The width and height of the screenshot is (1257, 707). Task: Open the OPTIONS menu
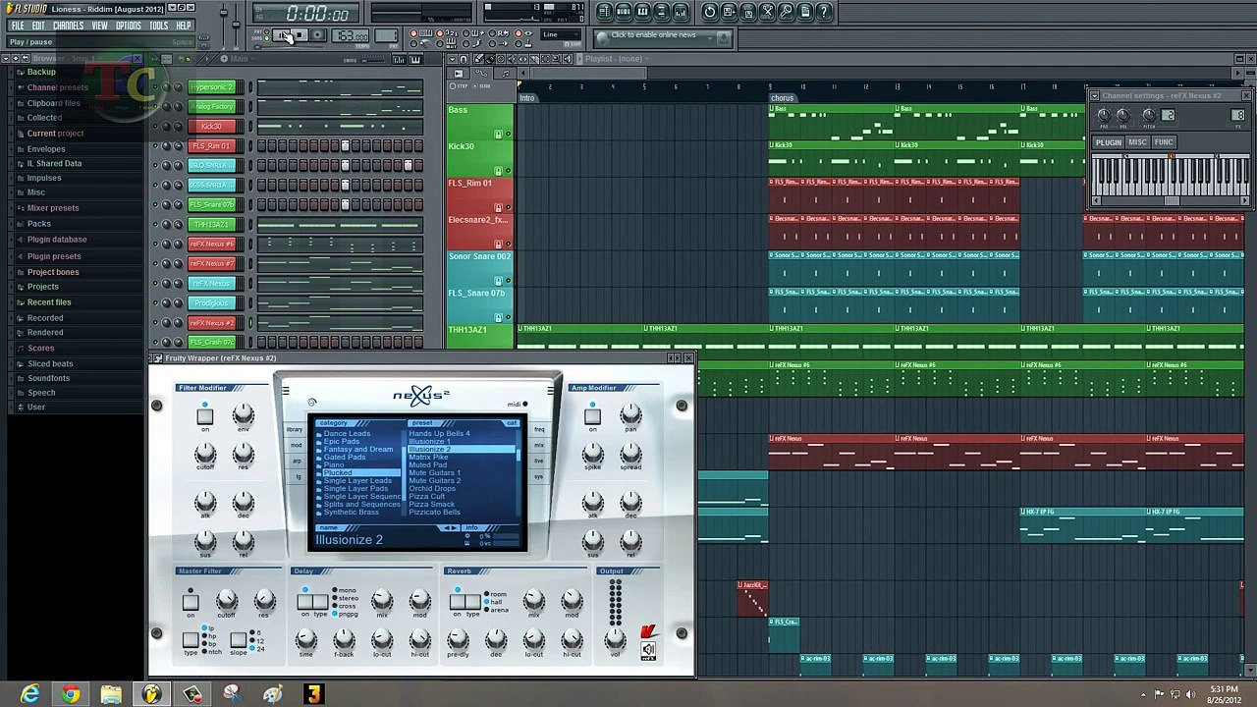tap(129, 26)
